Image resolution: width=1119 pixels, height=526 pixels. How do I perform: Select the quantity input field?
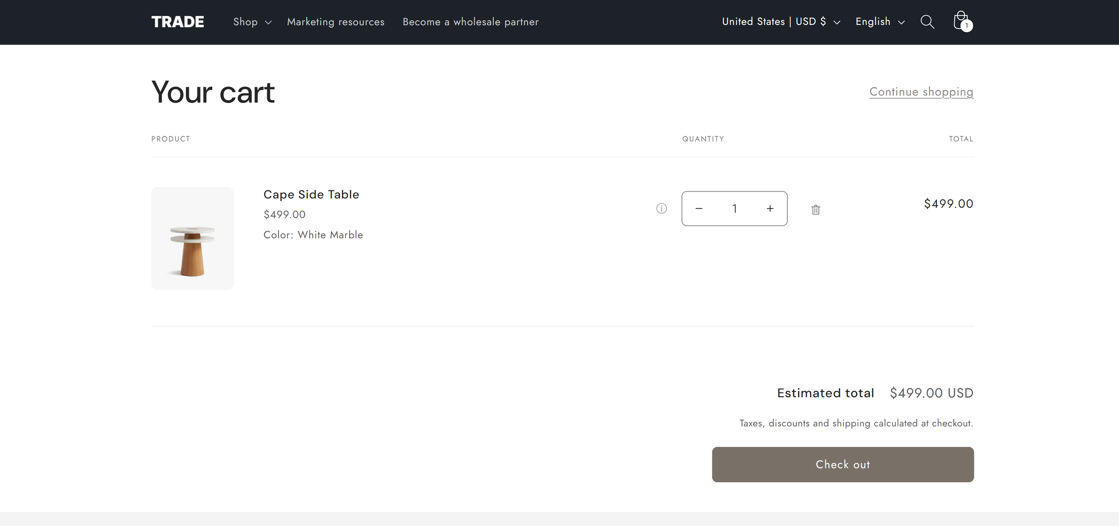click(x=734, y=208)
